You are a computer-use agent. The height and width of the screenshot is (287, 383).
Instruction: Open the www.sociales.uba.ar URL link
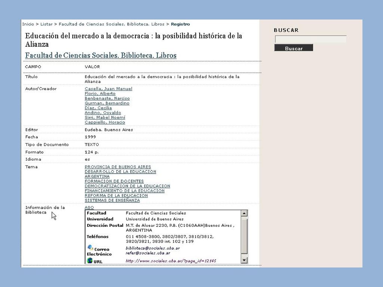171,261
